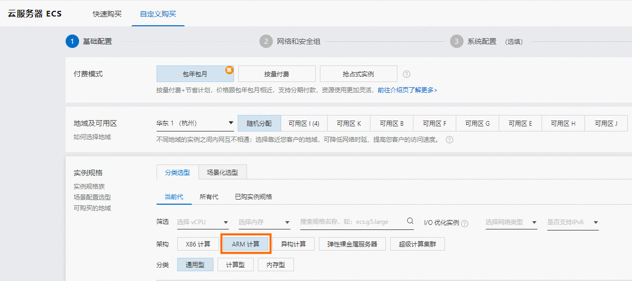
Task: Select 可用区 J
Action: (606, 123)
